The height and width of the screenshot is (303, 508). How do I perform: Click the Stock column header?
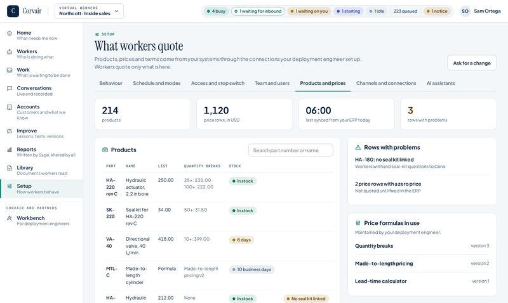(235, 166)
